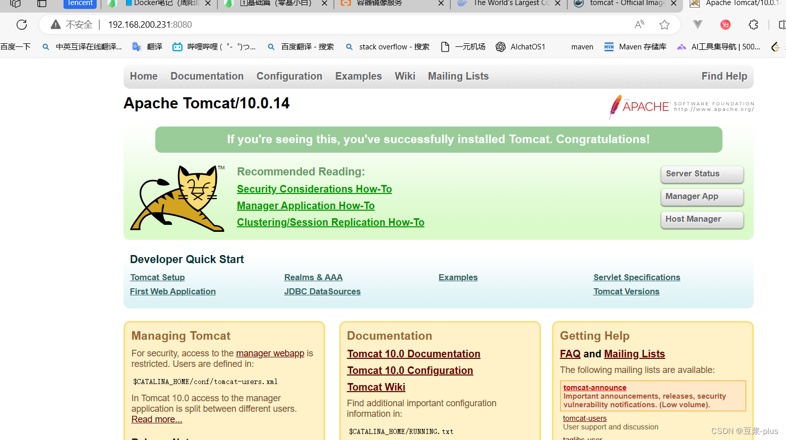The height and width of the screenshot is (440, 786).
Task: Click Find Help in the navigation bar
Action: click(724, 76)
